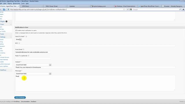This screenshot has width=185, height=104.
Task: Switch to the Gravatar tab
Action: tap(173, 6)
